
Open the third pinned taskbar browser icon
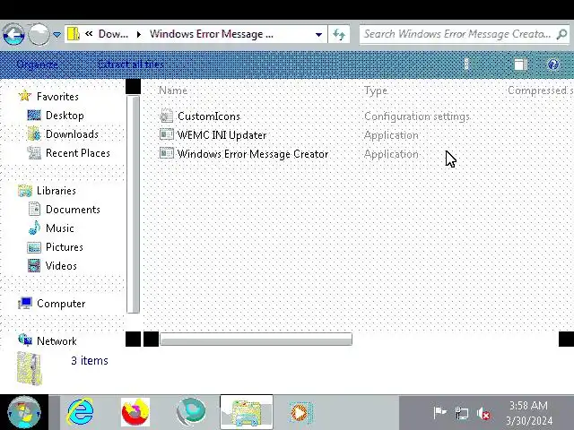[191, 412]
